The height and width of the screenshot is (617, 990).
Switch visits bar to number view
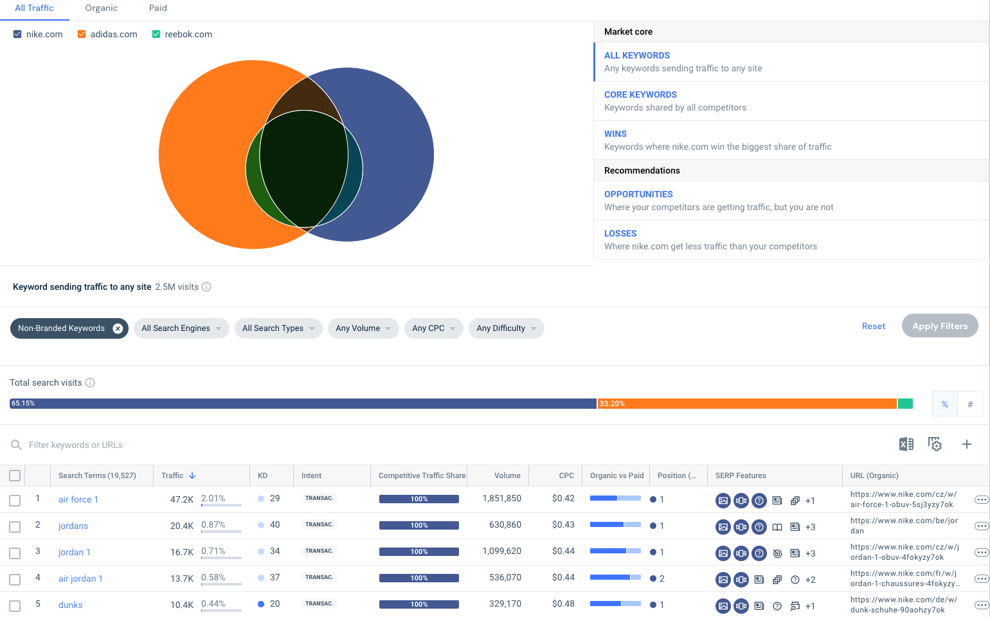pos(970,404)
